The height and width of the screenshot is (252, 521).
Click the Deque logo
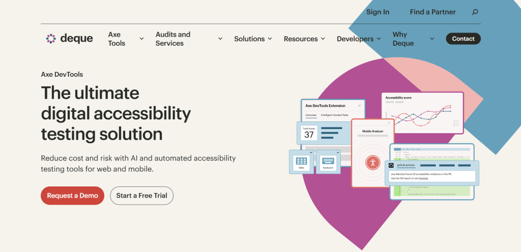[x=69, y=39]
